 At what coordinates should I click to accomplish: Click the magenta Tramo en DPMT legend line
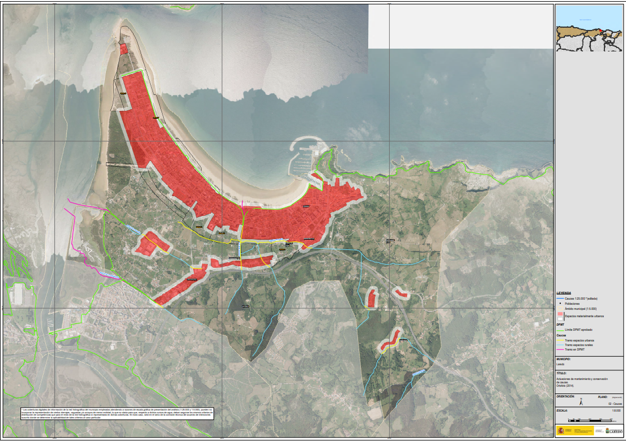[560, 350]
